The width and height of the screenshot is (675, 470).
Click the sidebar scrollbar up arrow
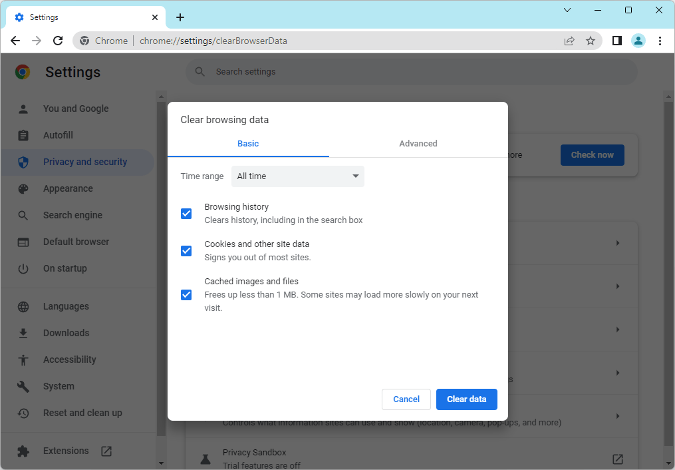pos(161,97)
